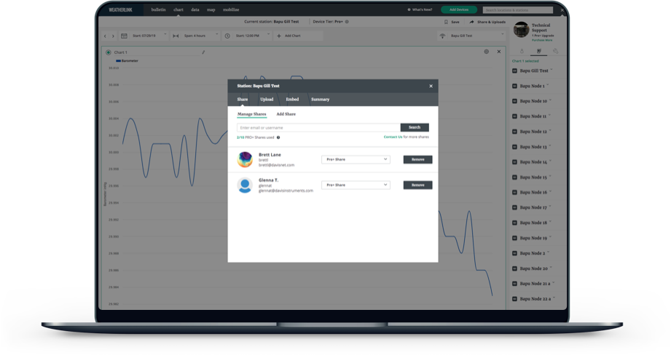Switch to the Add Share tab

(x=286, y=114)
